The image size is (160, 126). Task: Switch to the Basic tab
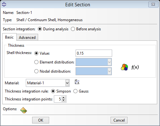click(x=9, y=37)
